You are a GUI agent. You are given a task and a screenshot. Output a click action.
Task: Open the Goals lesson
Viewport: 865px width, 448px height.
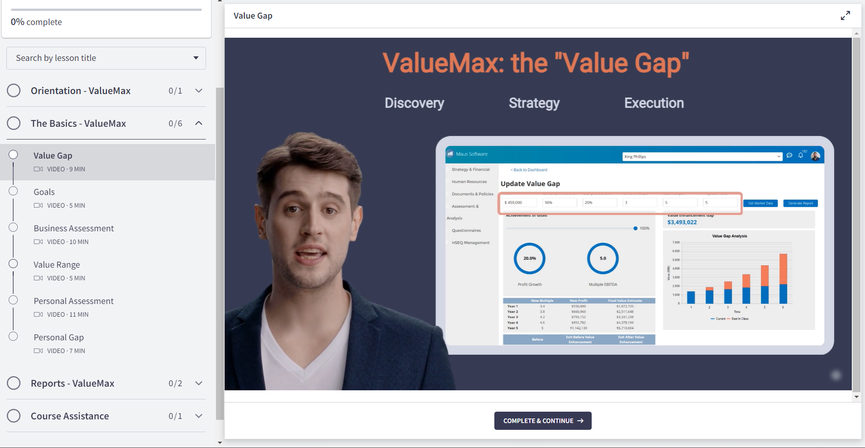point(44,192)
